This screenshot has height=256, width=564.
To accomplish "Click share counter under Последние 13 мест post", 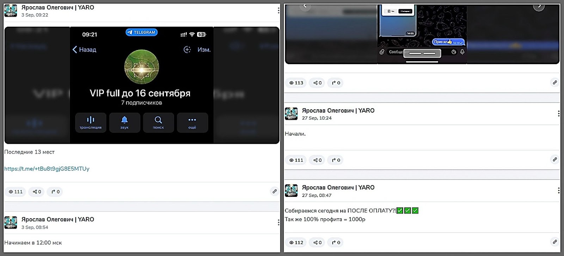I will click(x=37, y=192).
